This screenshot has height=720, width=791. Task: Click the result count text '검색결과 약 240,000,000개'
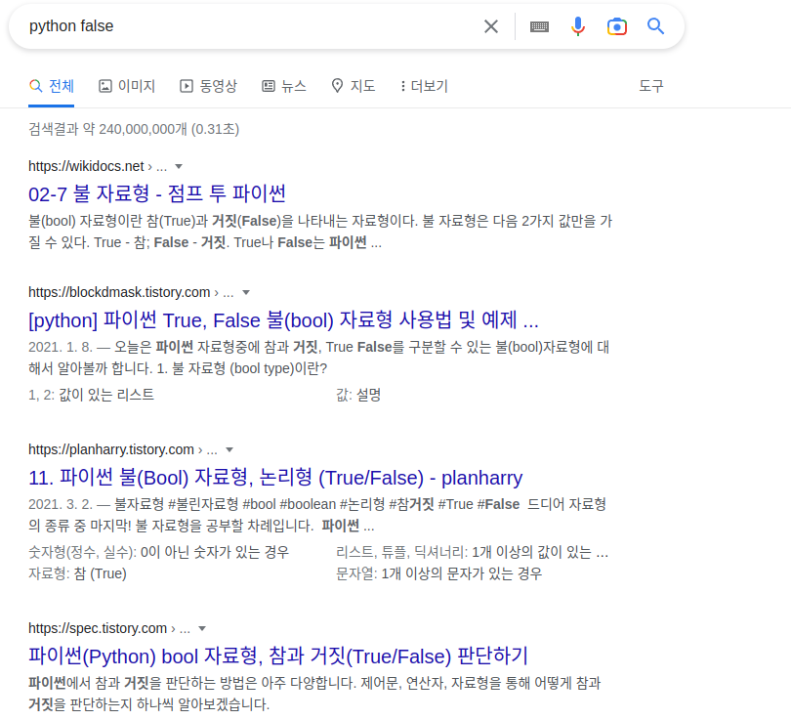(x=107, y=130)
